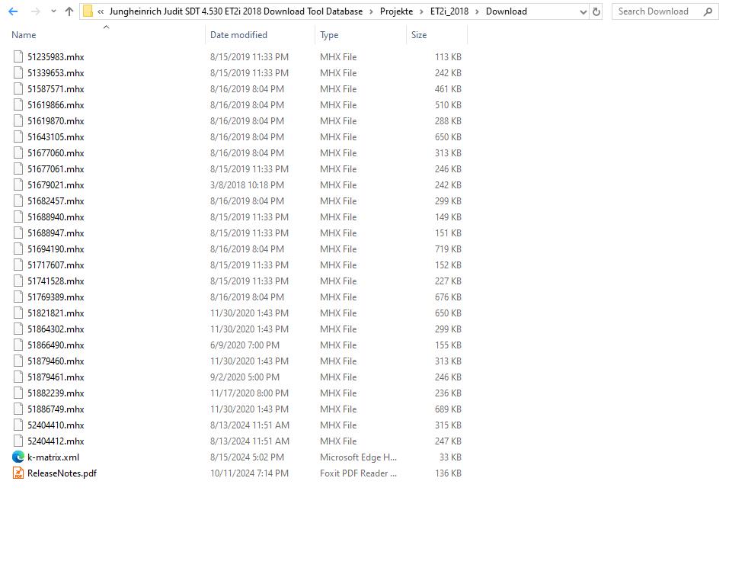Sort by the Size column header
Screen dimensions: 729x571
(x=419, y=35)
